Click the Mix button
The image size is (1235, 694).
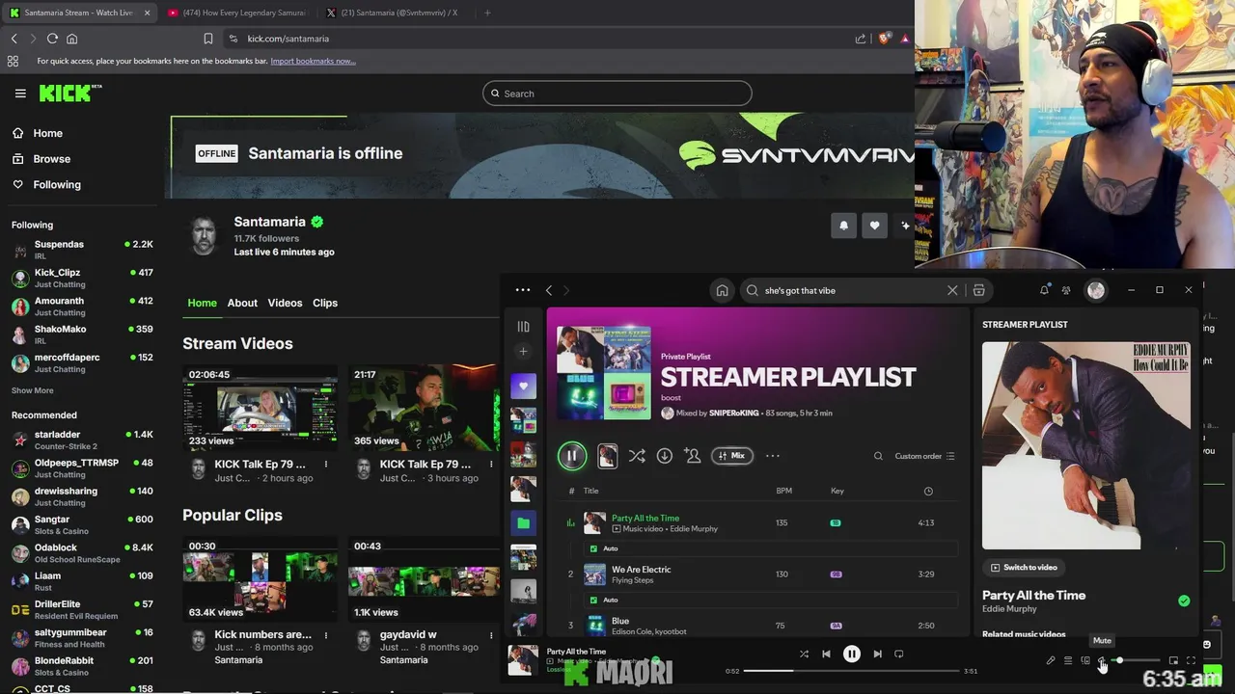pos(732,456)
